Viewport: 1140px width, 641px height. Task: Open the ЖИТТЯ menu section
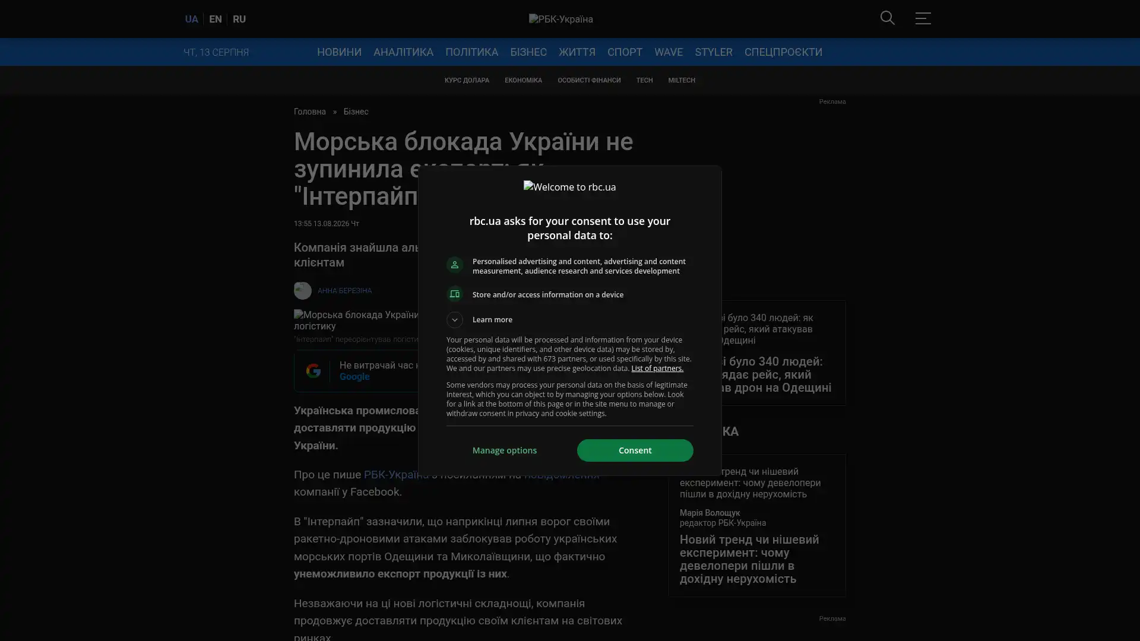point(577,52)
